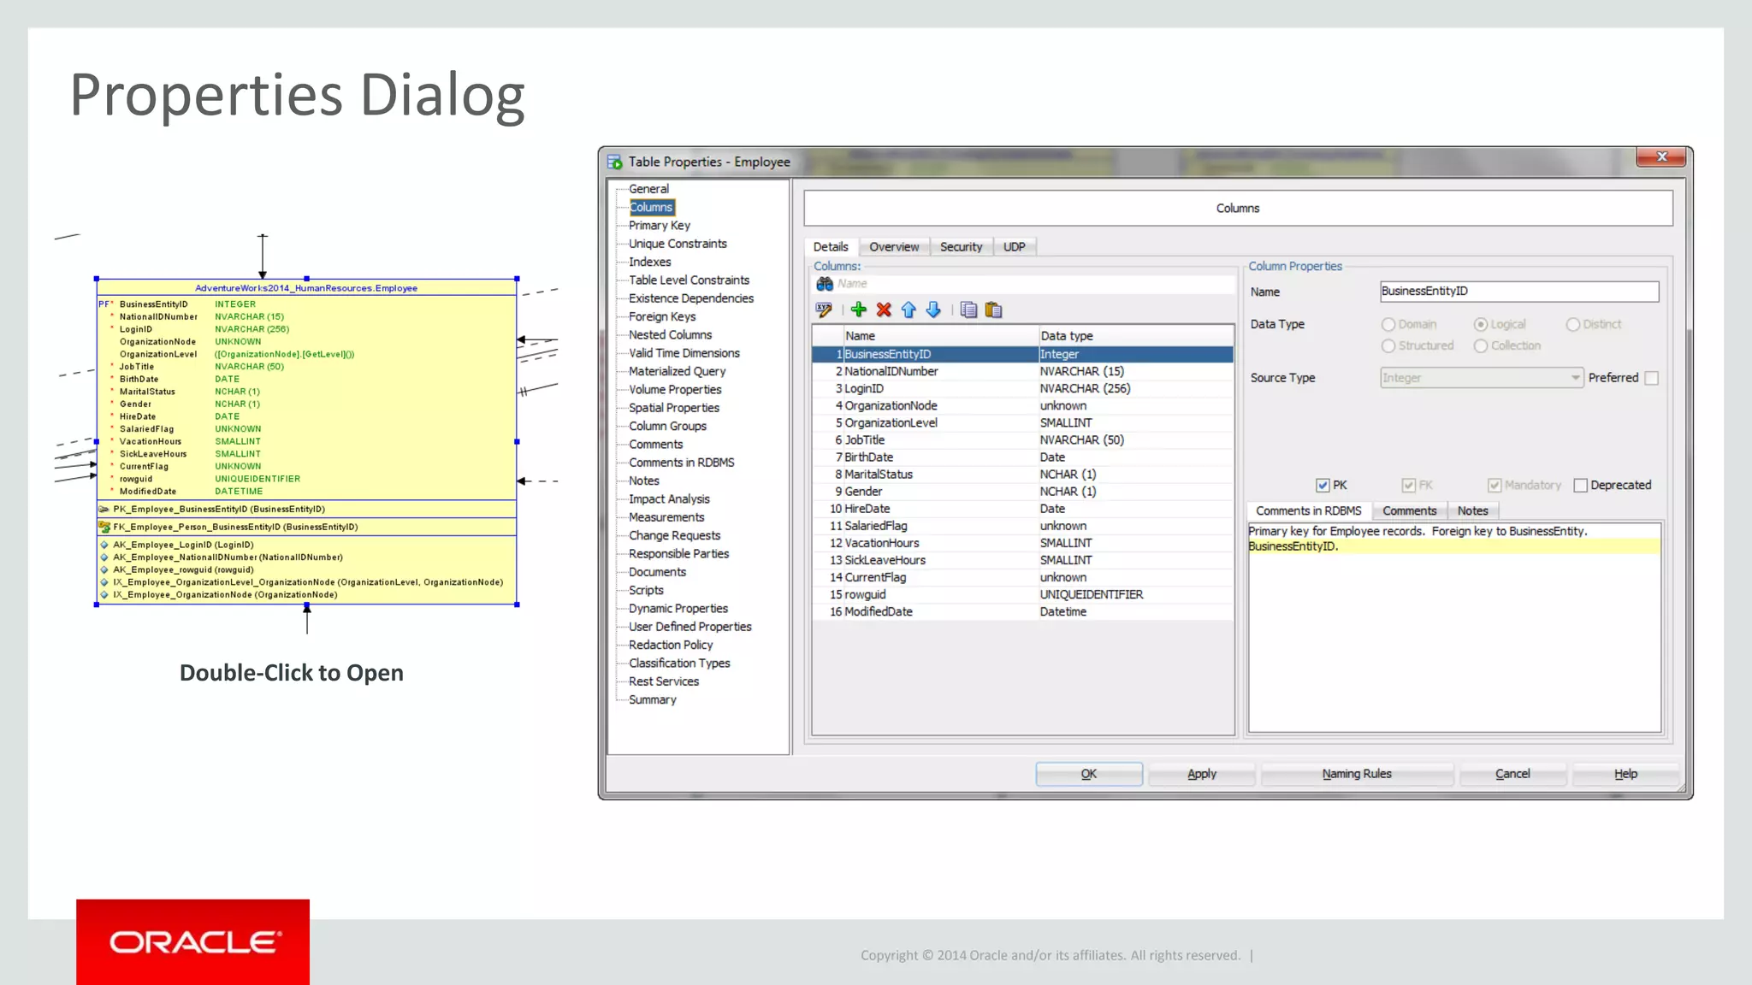Click the OK button
This screenshot has width=1752, height=985.
pyautogui.click(x=1089, y=774)
